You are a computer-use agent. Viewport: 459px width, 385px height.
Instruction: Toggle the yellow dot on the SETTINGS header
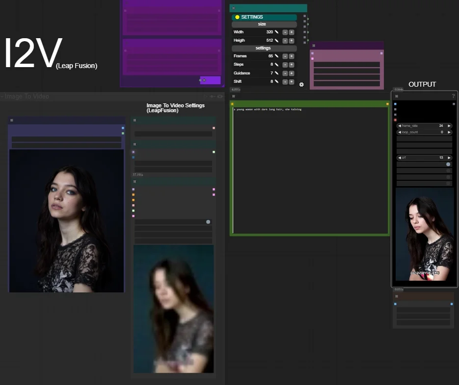237,17
